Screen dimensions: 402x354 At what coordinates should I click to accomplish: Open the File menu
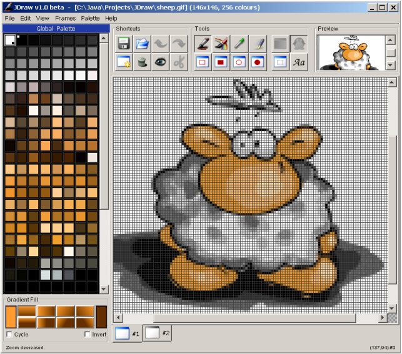[x=9, y=19]
